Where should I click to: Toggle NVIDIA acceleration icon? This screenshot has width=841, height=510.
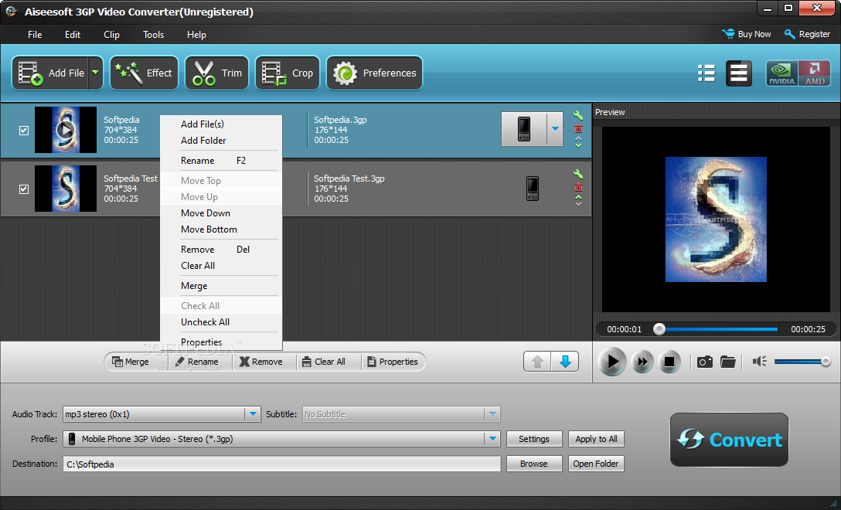(781, 73)
